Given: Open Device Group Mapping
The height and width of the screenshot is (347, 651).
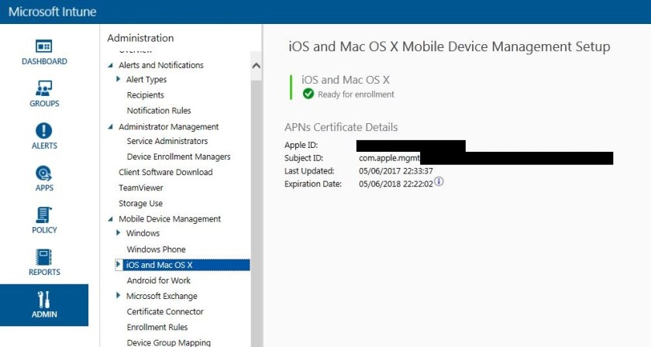Looking at the screenshot, I should click(x=169, y=342).
